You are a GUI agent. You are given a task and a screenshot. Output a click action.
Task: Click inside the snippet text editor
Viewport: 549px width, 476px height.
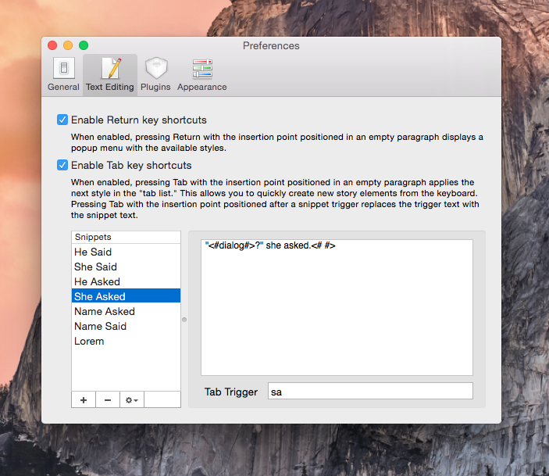[337, 307]
